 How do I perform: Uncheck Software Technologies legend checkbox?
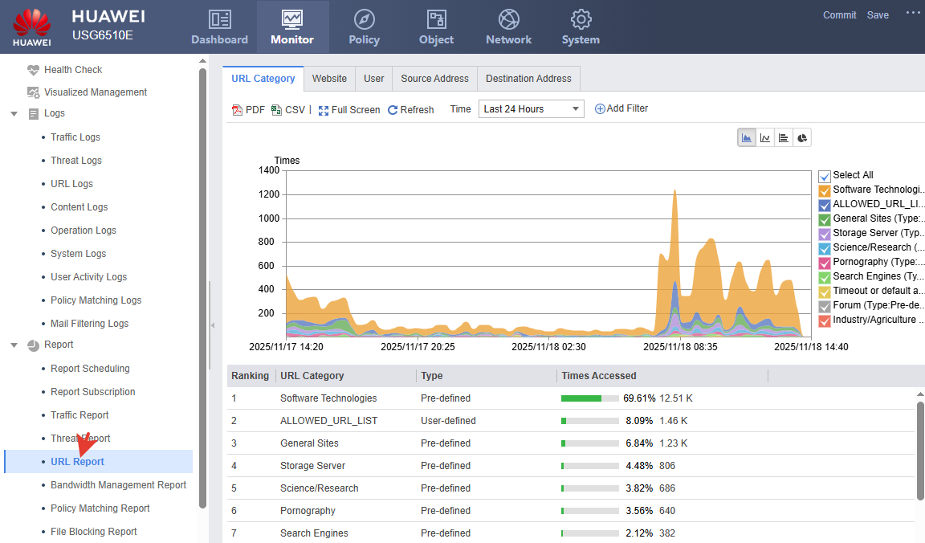(825, 190)
